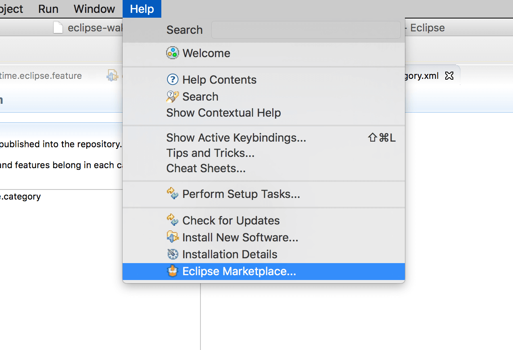This screenshot has width=513, height=350.
Task: Focus the Help menu search field
Action: (x=306, y=30)
